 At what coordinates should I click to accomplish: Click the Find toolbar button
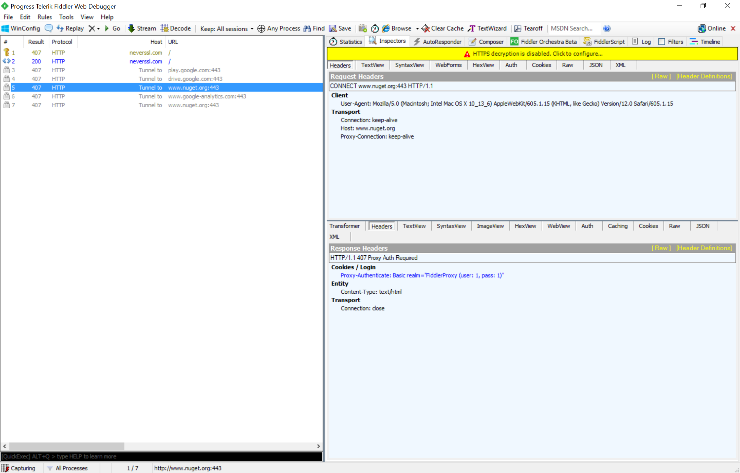(x=314, y=28)
